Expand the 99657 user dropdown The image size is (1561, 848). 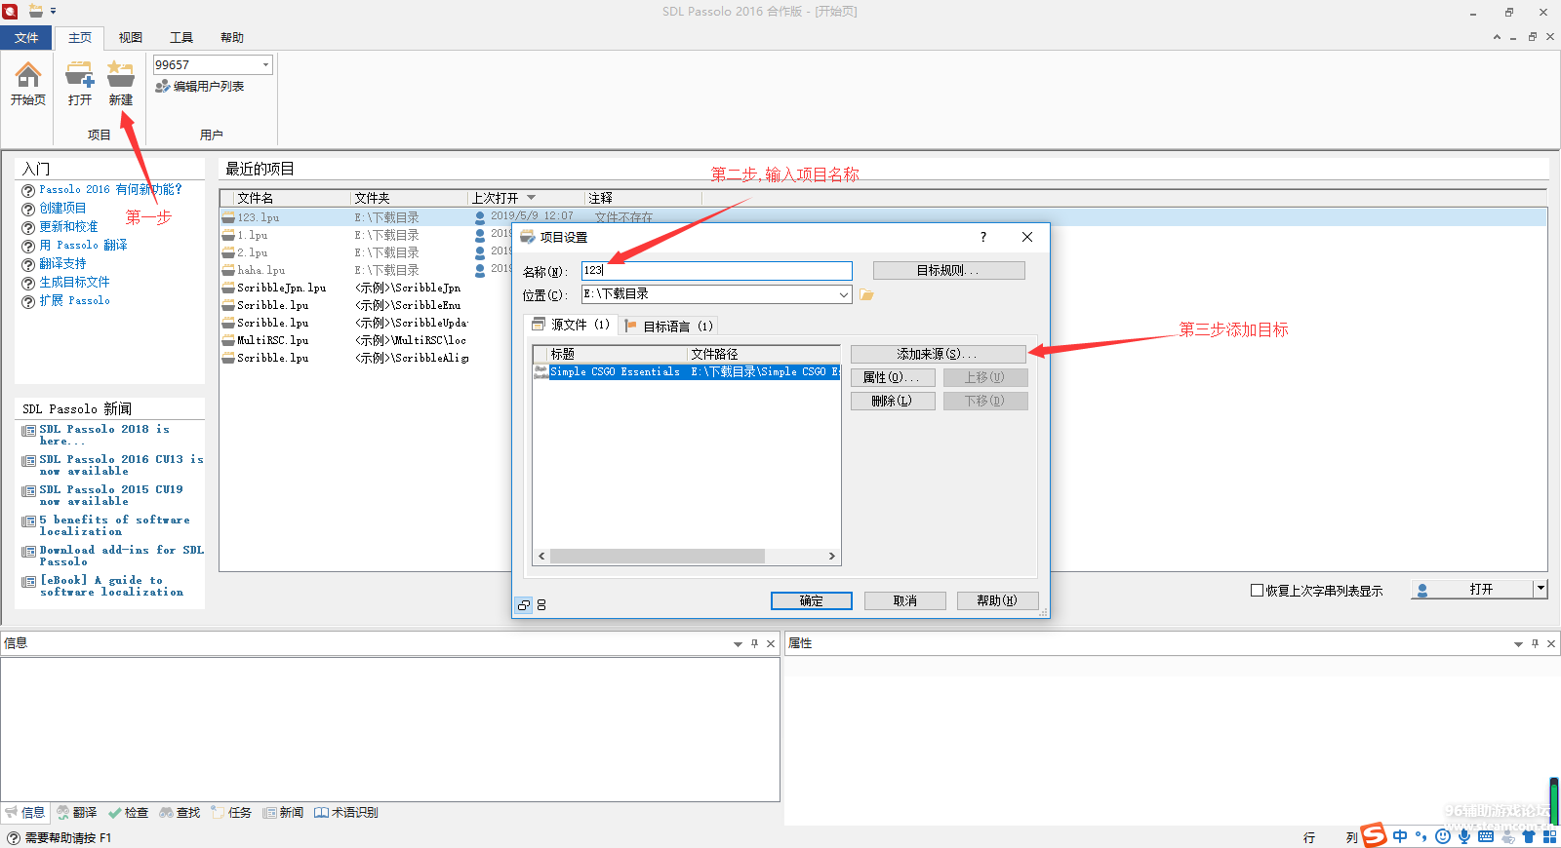click(x=265, y=65)
